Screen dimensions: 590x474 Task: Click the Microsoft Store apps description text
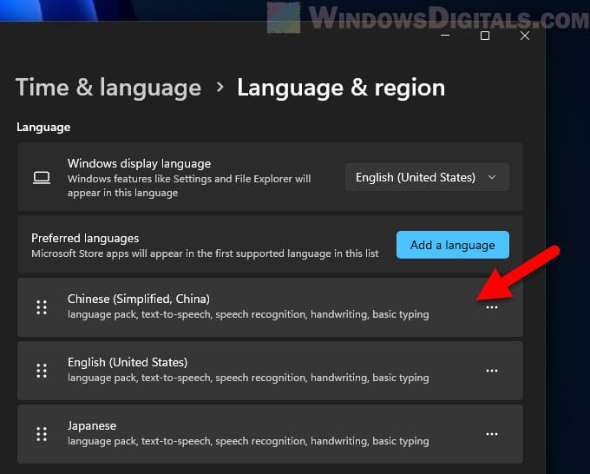tap(205, 253)
